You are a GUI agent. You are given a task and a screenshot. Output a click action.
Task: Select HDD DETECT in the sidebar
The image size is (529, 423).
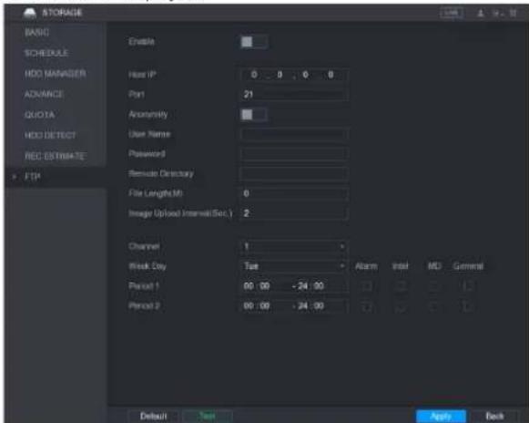tap(50, 136)
